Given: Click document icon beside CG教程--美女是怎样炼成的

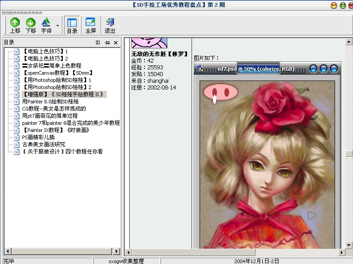Looking at the screenshot, I should 17,109.
